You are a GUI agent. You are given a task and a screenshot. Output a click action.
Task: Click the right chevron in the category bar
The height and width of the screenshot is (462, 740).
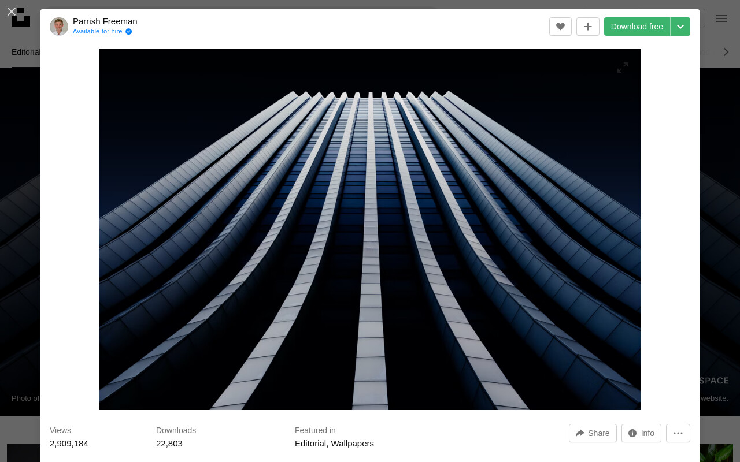[x=726, y=52]
